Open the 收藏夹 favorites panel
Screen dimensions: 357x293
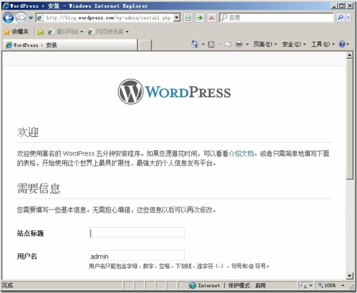coord(16,32)
